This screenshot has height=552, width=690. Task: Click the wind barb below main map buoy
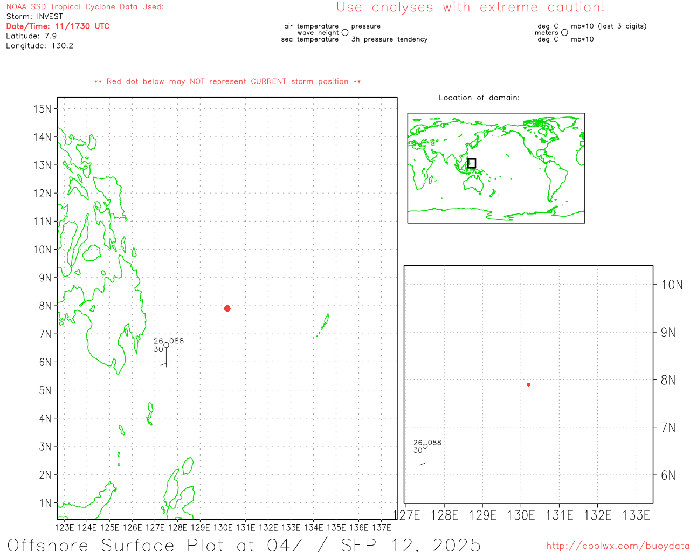point(164,358)
